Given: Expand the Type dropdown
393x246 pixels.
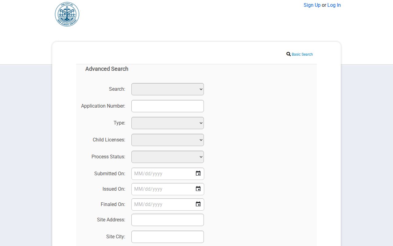Looking at the screenshot, I should [168, 123].
